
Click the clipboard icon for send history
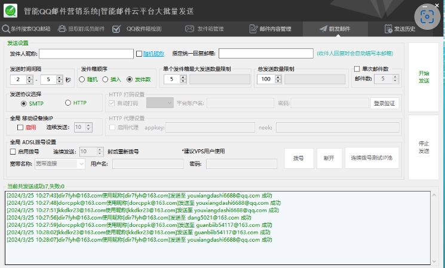coord(388,29)
